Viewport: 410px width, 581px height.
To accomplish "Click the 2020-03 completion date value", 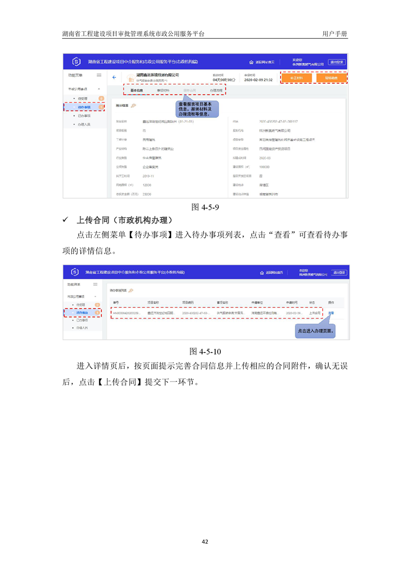I will tap(265, 158).
